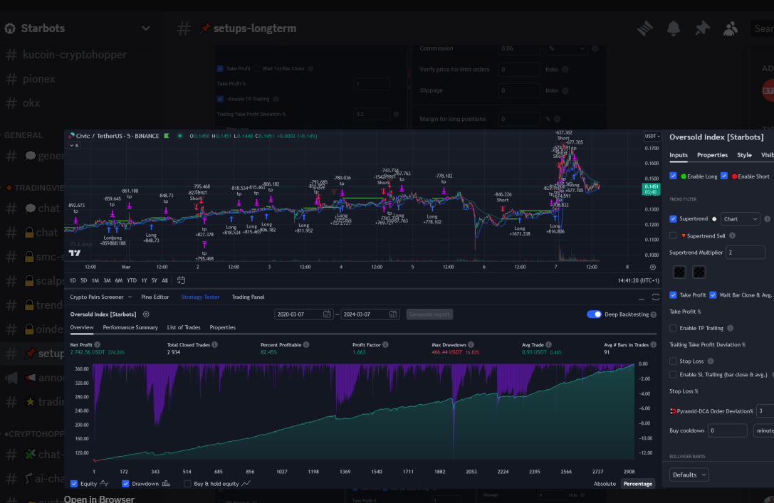Check Enable SL Trailing checkbox

click(674, 375)
